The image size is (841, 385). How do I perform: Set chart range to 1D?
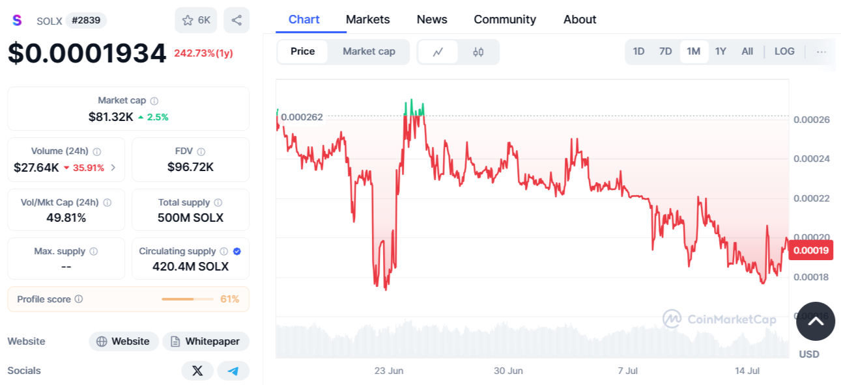(638, 51)
